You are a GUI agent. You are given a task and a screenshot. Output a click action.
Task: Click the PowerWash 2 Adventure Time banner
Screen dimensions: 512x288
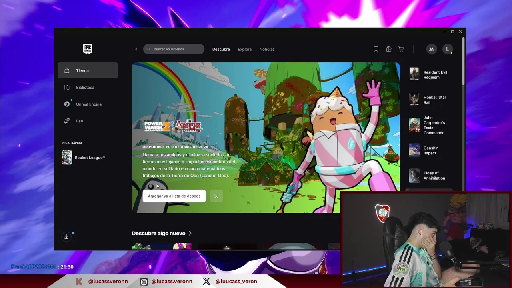coord(266,138)
